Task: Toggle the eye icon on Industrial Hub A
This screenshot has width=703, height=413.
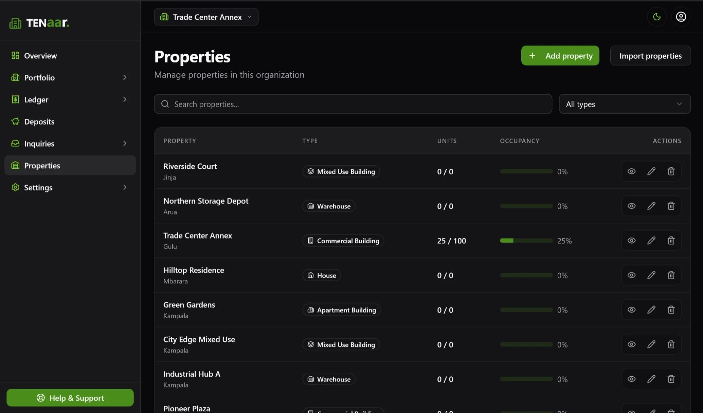Action: point(631,379)
